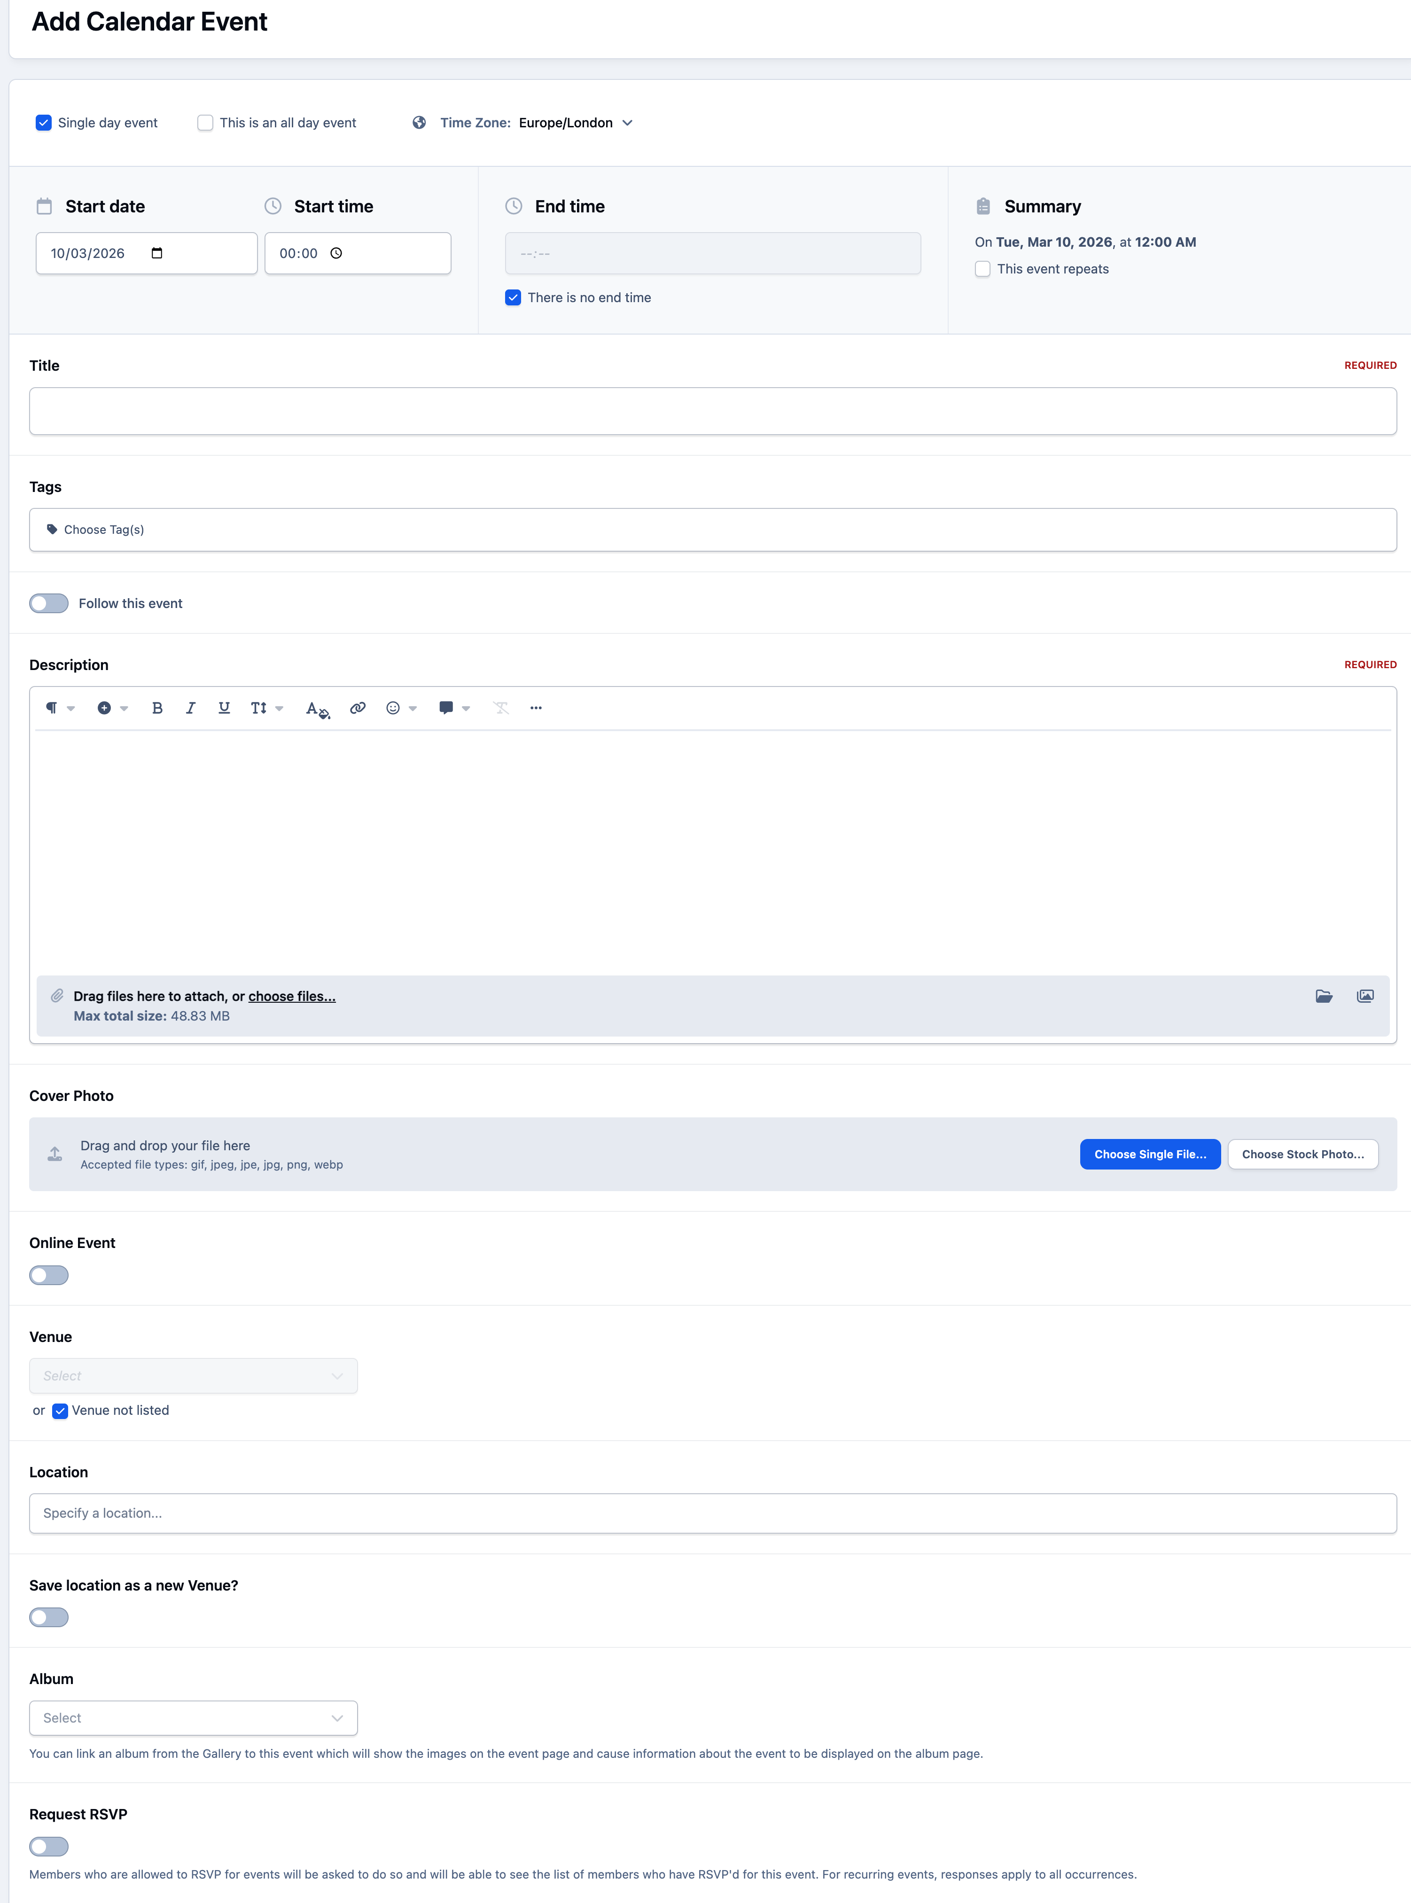Toggle italic formatting
Viewport: 1411px width, 1903px height.
tap(190, 708)
